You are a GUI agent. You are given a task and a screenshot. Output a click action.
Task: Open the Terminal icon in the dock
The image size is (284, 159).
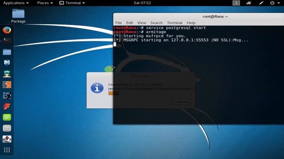click(7, 41)
